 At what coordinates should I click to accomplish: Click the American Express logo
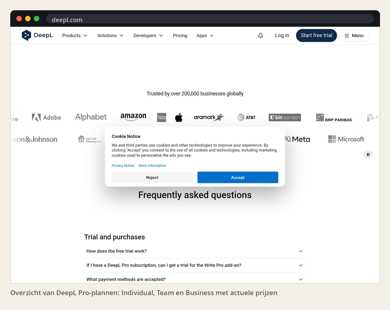[x=162, y=117]
